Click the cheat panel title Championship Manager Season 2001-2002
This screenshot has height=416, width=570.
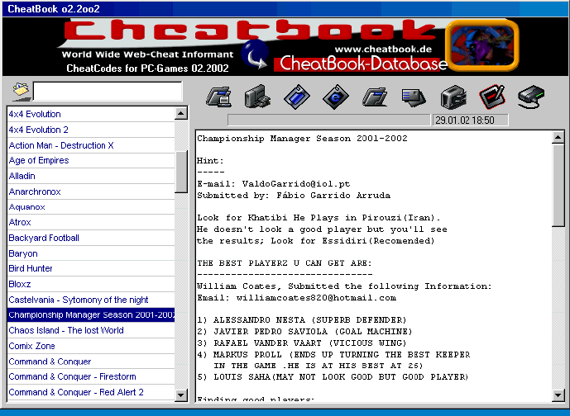[302, 139]
